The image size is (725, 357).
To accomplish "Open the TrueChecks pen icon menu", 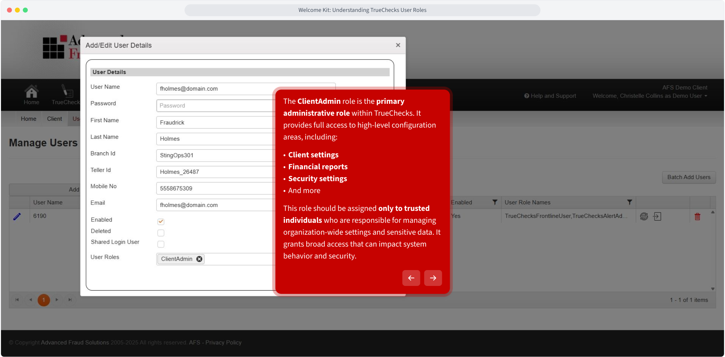I will 67,91.
